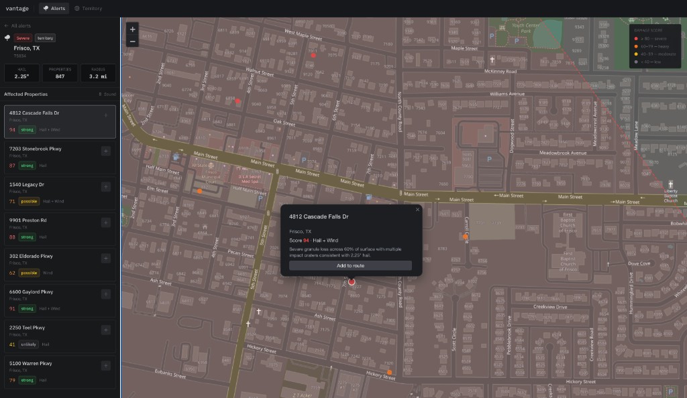Click the DAMAGE SCORE legend title
Screen dimensions: 687x398
click(x=649, y=30)
